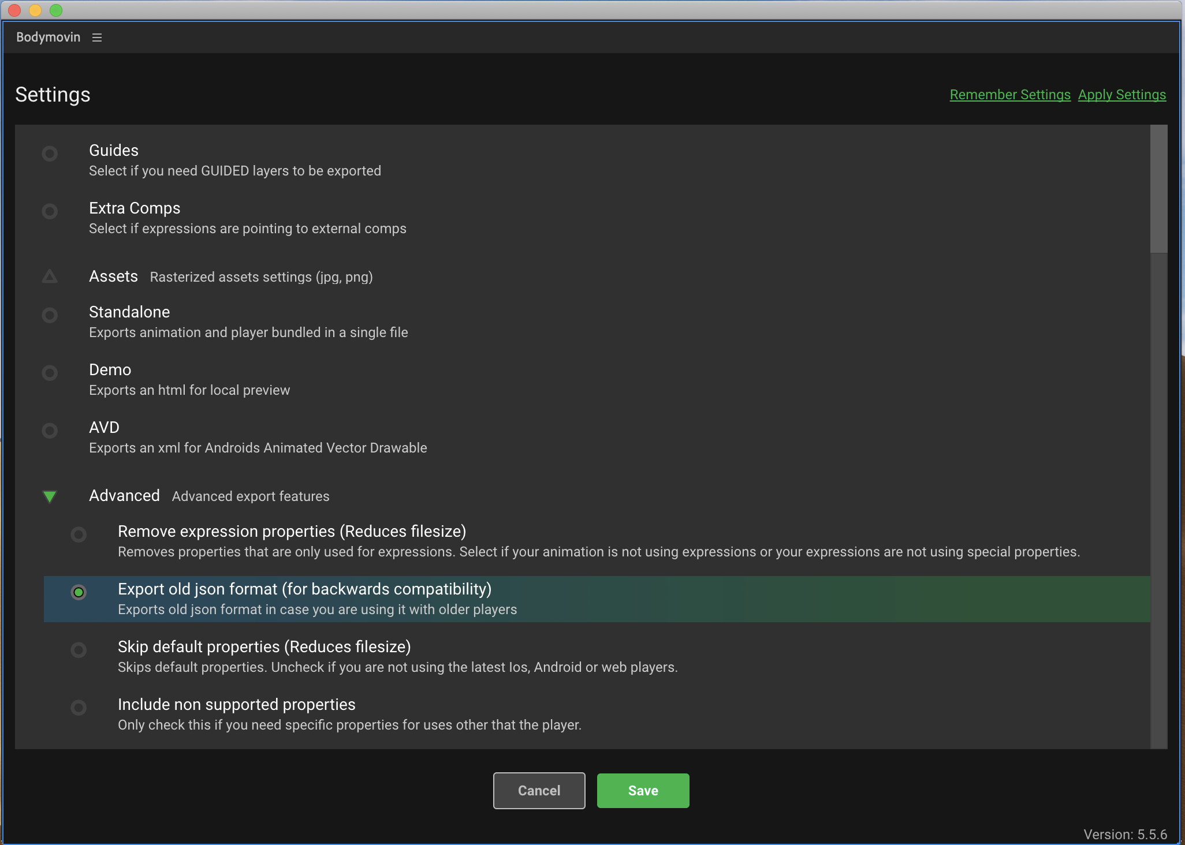1185x845 pixels.
Task: Click the Bodymovin panel tab title
Action: [x=49, y=38]
